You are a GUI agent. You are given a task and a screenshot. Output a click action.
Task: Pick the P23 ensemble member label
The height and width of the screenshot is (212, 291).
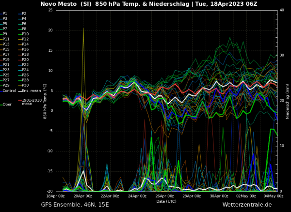coord(4,70)
